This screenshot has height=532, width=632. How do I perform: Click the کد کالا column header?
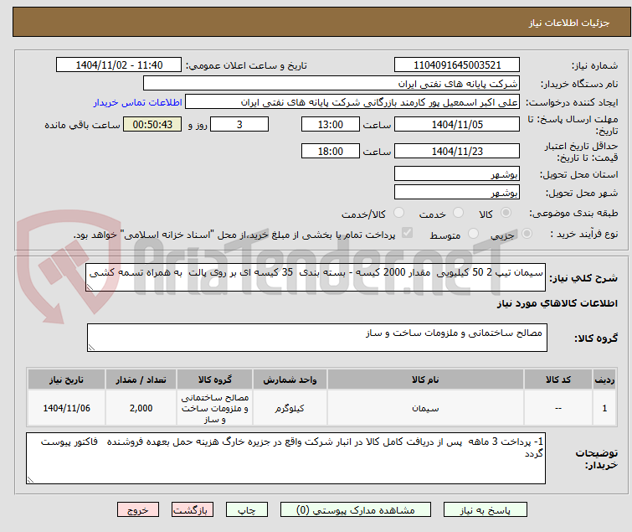(557, 380)
